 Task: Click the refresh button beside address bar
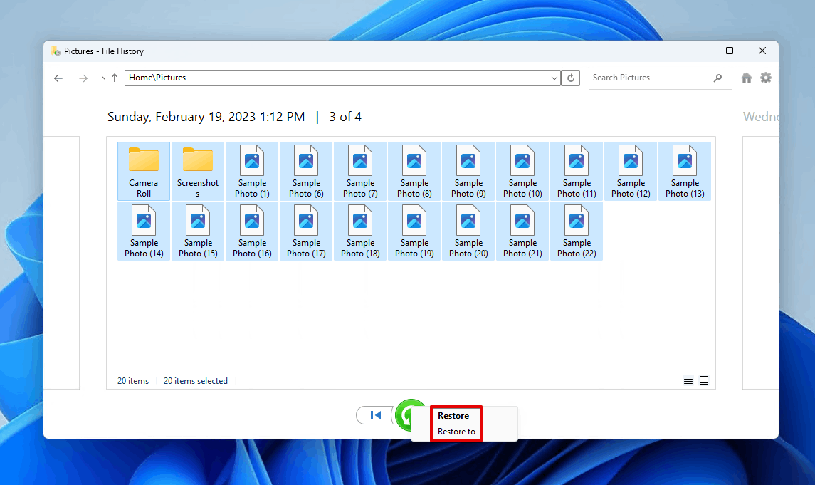pyautogui.click(x=570, y=78)
